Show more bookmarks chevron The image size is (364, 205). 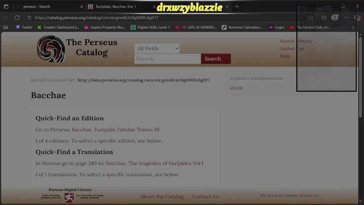pos(353,27)
